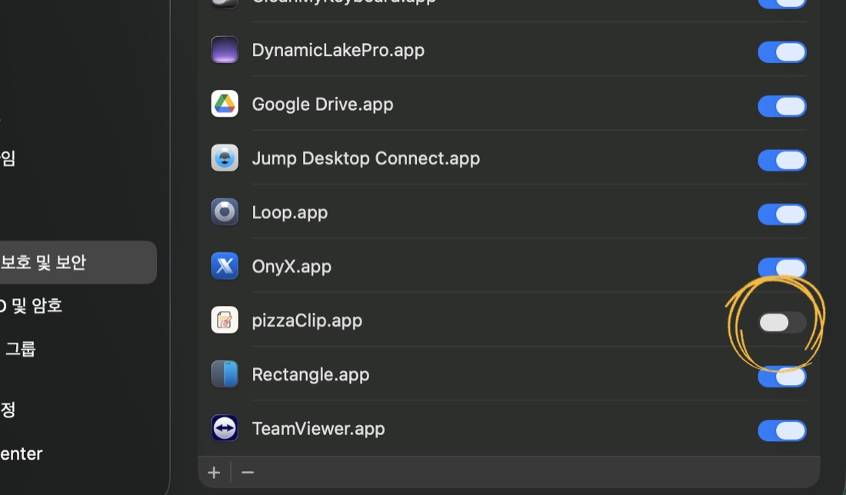Select the pizzaClip.app label

click(x=307, y=321)
